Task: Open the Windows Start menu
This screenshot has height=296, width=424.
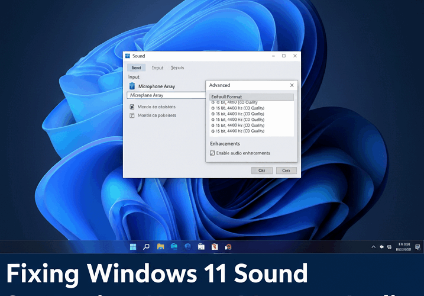Action: 133,247
